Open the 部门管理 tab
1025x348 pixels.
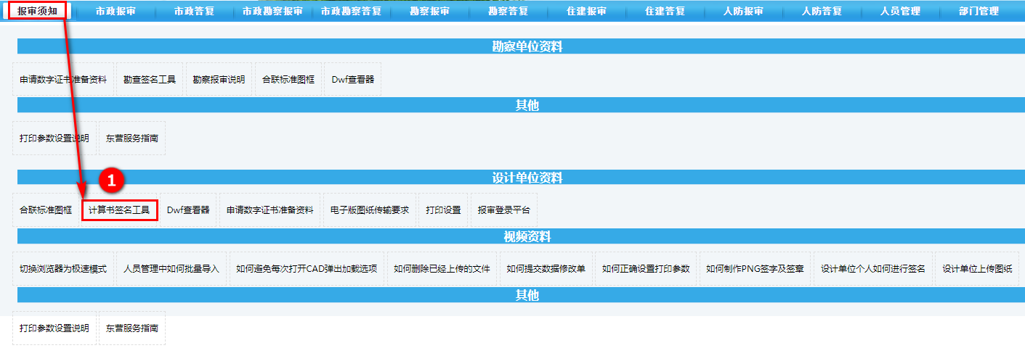(979, 11)
